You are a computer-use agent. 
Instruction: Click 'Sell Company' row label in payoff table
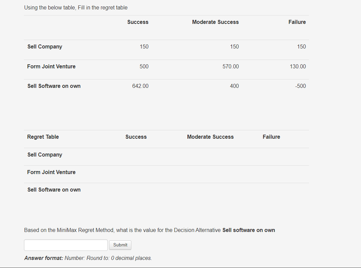(x=45, y=46)
